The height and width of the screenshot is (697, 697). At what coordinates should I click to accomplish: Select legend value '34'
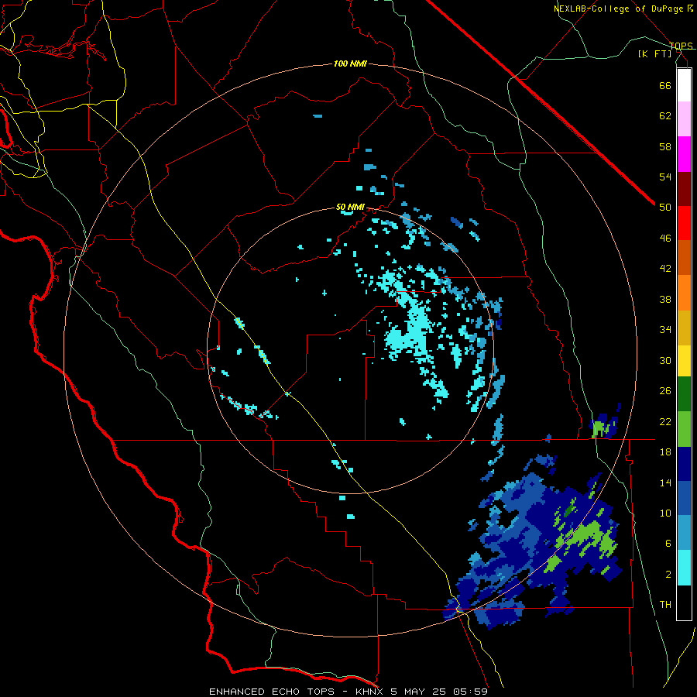(x=665, y=329)
